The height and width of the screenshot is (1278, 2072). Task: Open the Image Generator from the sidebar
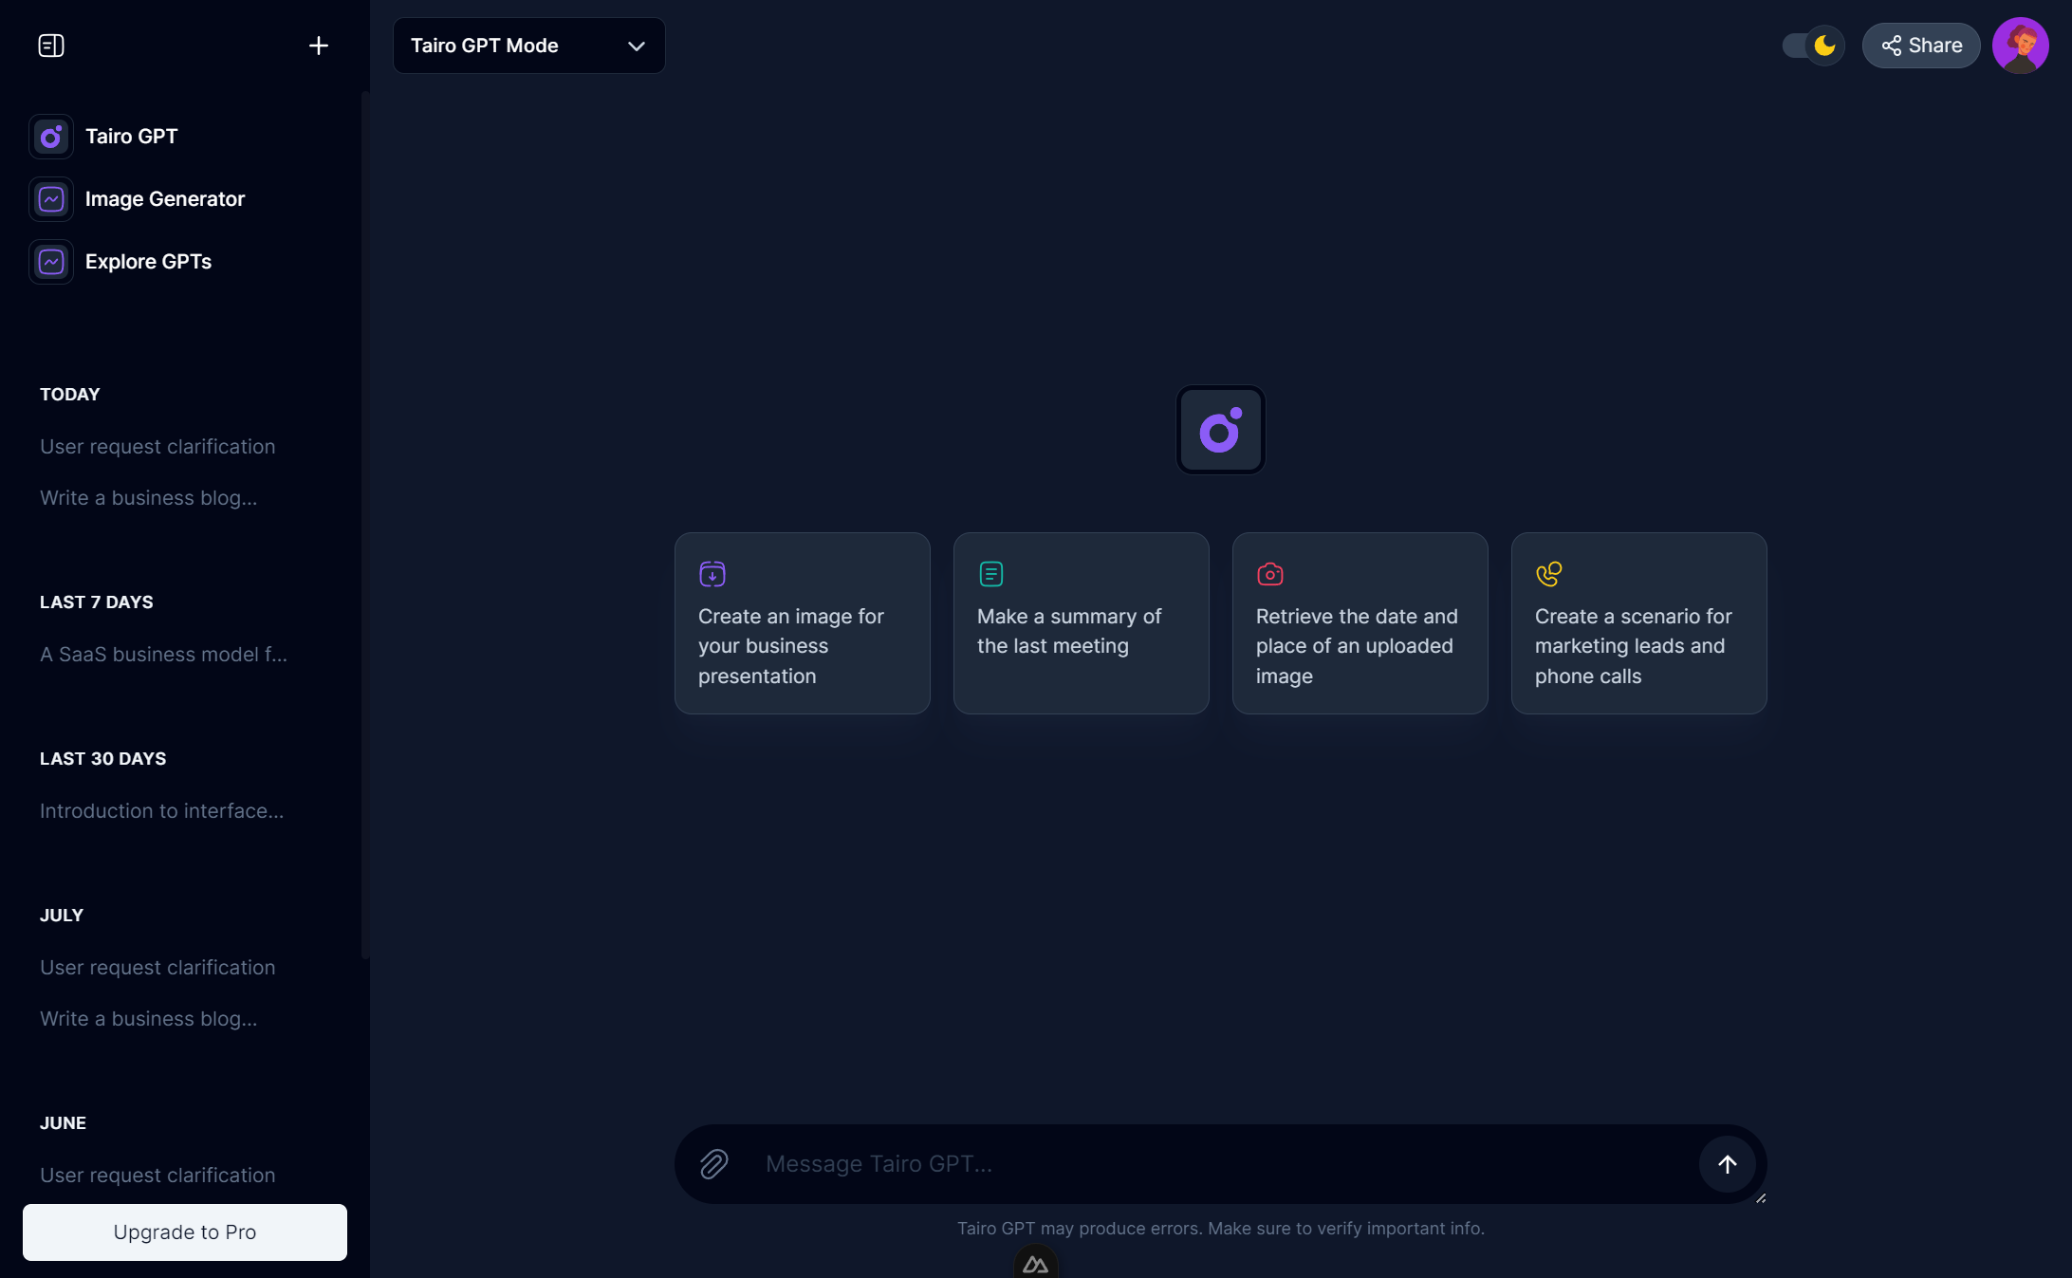50,199
